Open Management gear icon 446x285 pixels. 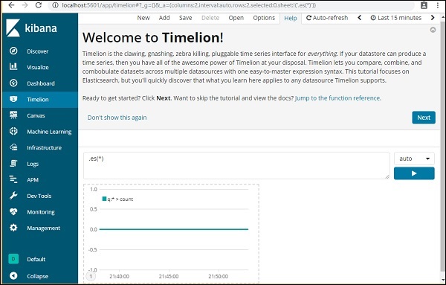point(13,228)
